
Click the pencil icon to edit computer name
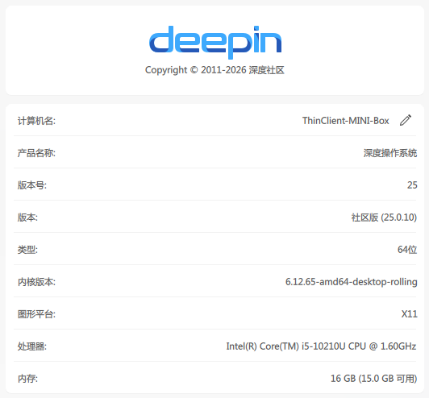[406, 120]
